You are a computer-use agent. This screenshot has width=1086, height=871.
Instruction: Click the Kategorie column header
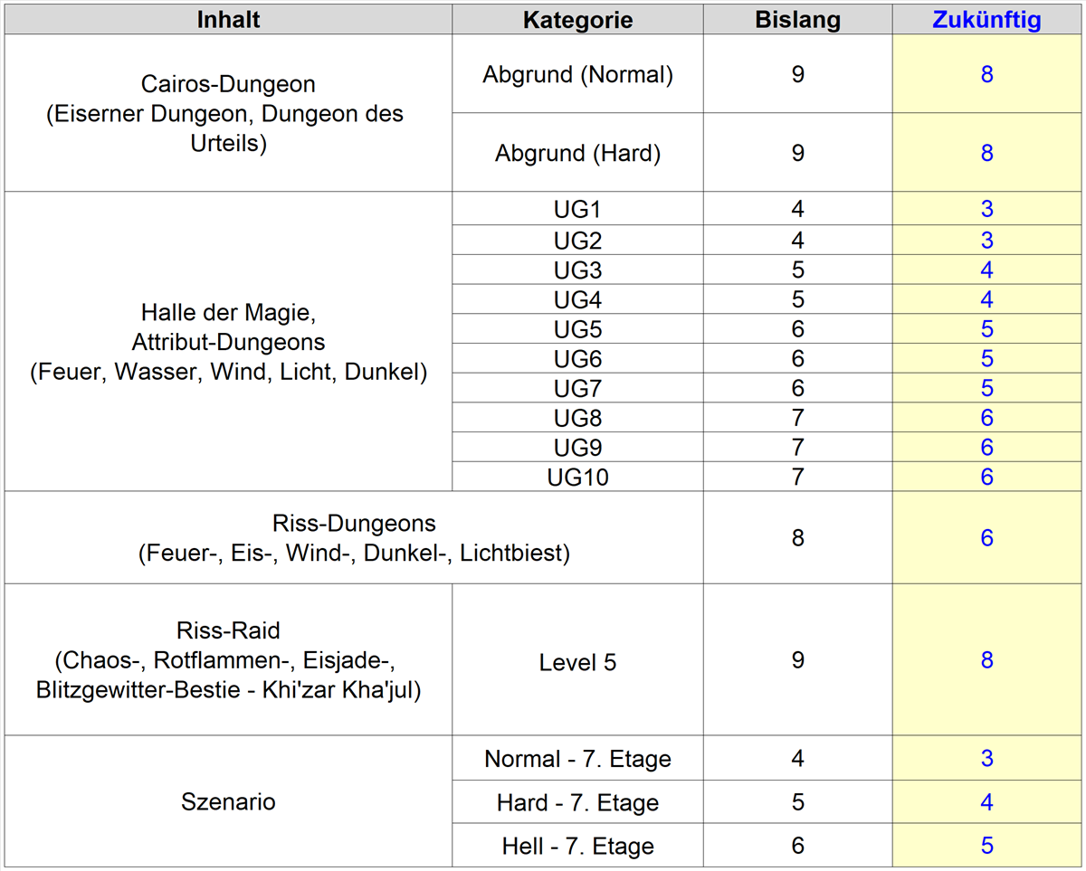(577, 20)
